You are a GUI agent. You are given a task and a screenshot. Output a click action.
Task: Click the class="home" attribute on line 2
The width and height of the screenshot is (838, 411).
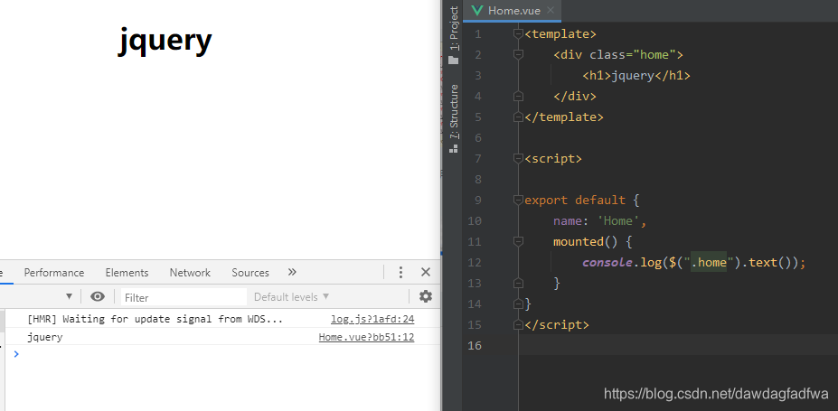pyautogui.click(x=634, y=55)
